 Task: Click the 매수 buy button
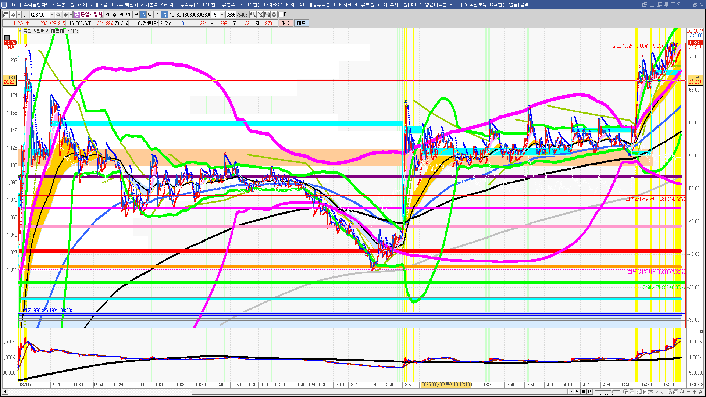286,23
